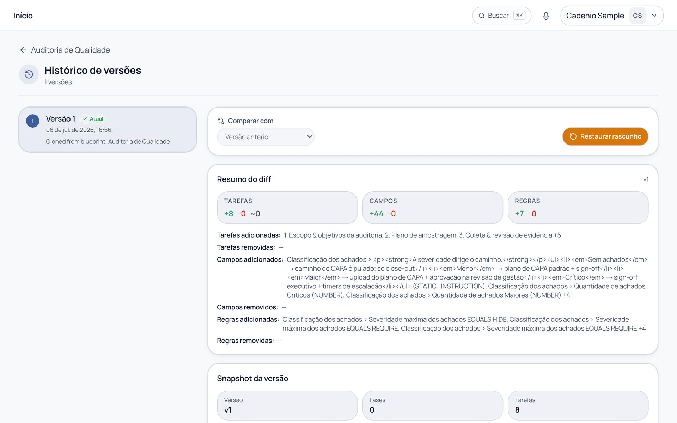Click the Buscar search field

501,16
